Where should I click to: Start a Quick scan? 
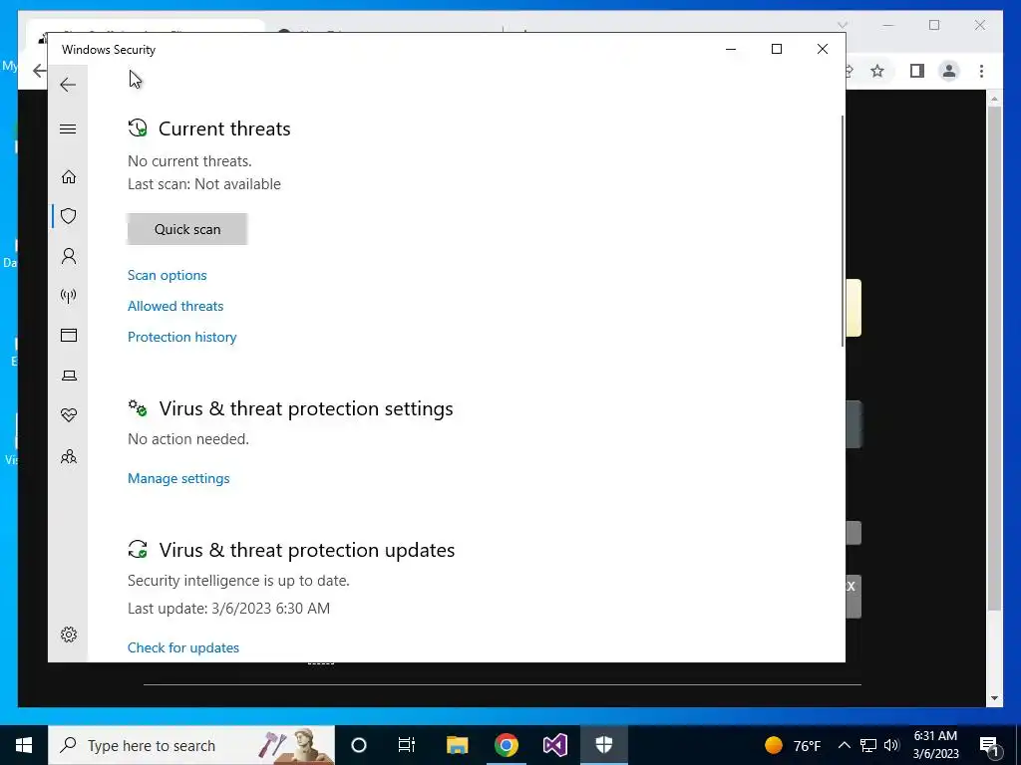coord(187,229)
